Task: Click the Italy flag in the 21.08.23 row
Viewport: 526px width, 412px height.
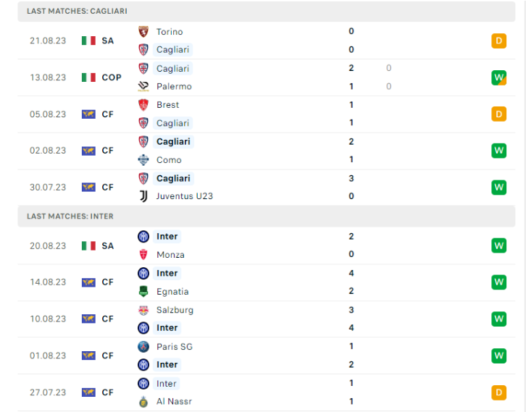Action: pyautogui.click(x=88, y=41)
